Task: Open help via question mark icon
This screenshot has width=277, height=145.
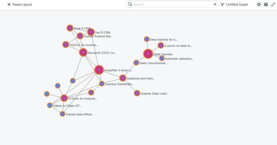Action: pyautogui.click(x=266, y=5)
